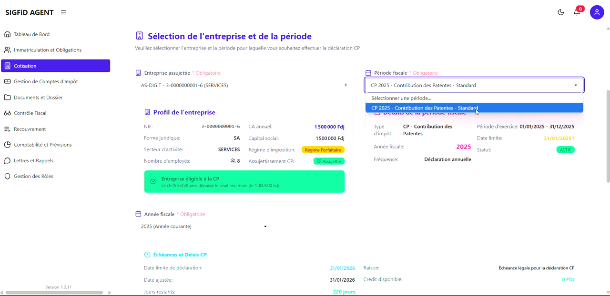Expand the Année fiscale dropdown
The width and height of the screenshot is (610, 296).
(205, 226)
